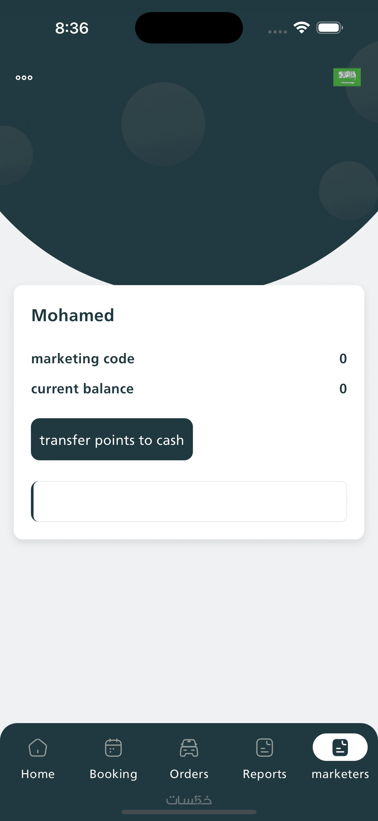Switch to the Home tab label
This screenshot has height=821, width=378.
coord(38,774)
